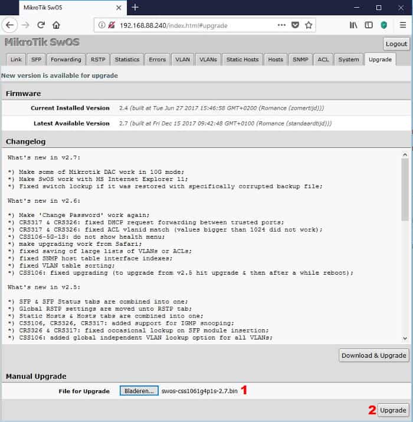This screenshot has height=422, width=413.
Task: Open a new tab with the plus icon
Action: (x=135, y=8)
